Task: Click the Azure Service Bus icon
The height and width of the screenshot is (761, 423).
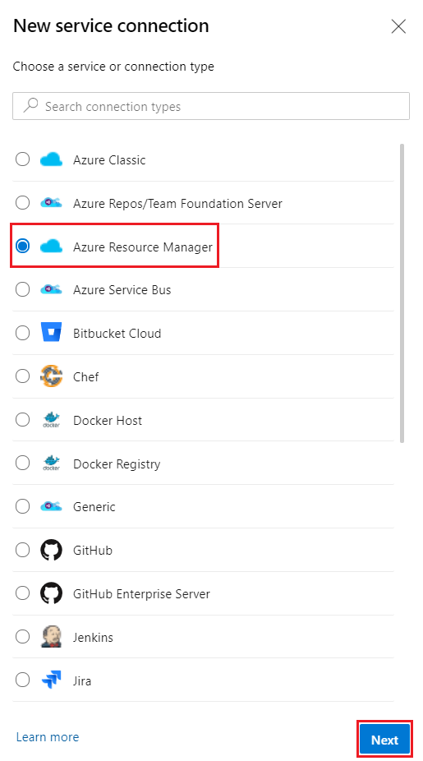Action: pyautogui.click(x=51, y=290)
